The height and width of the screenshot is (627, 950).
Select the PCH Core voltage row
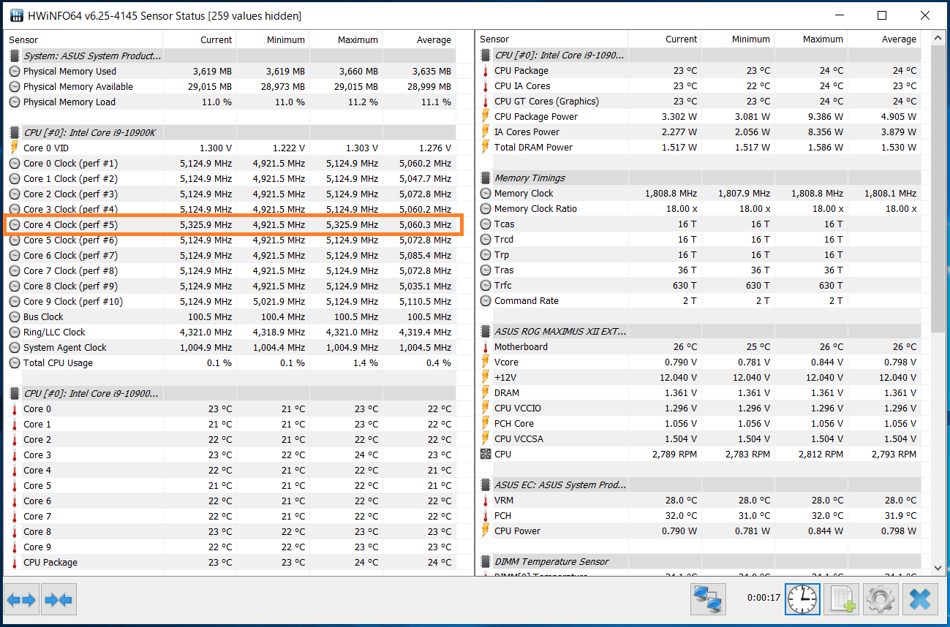point(700,424)
